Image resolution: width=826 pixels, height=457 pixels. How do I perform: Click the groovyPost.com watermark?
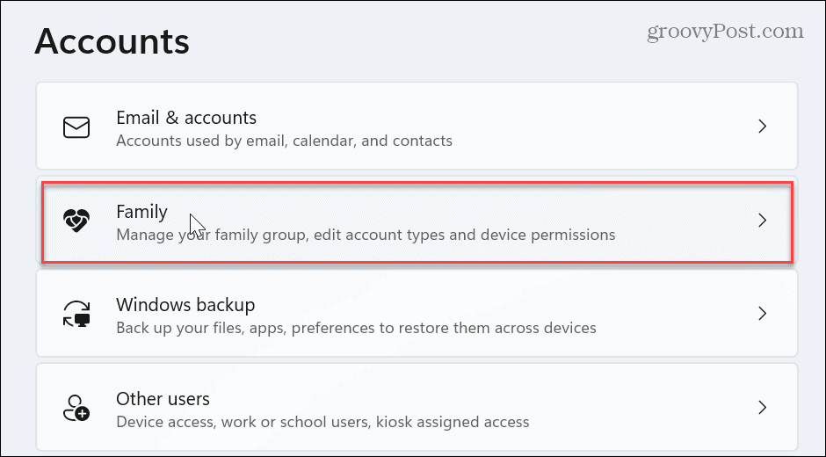(725, 33)
